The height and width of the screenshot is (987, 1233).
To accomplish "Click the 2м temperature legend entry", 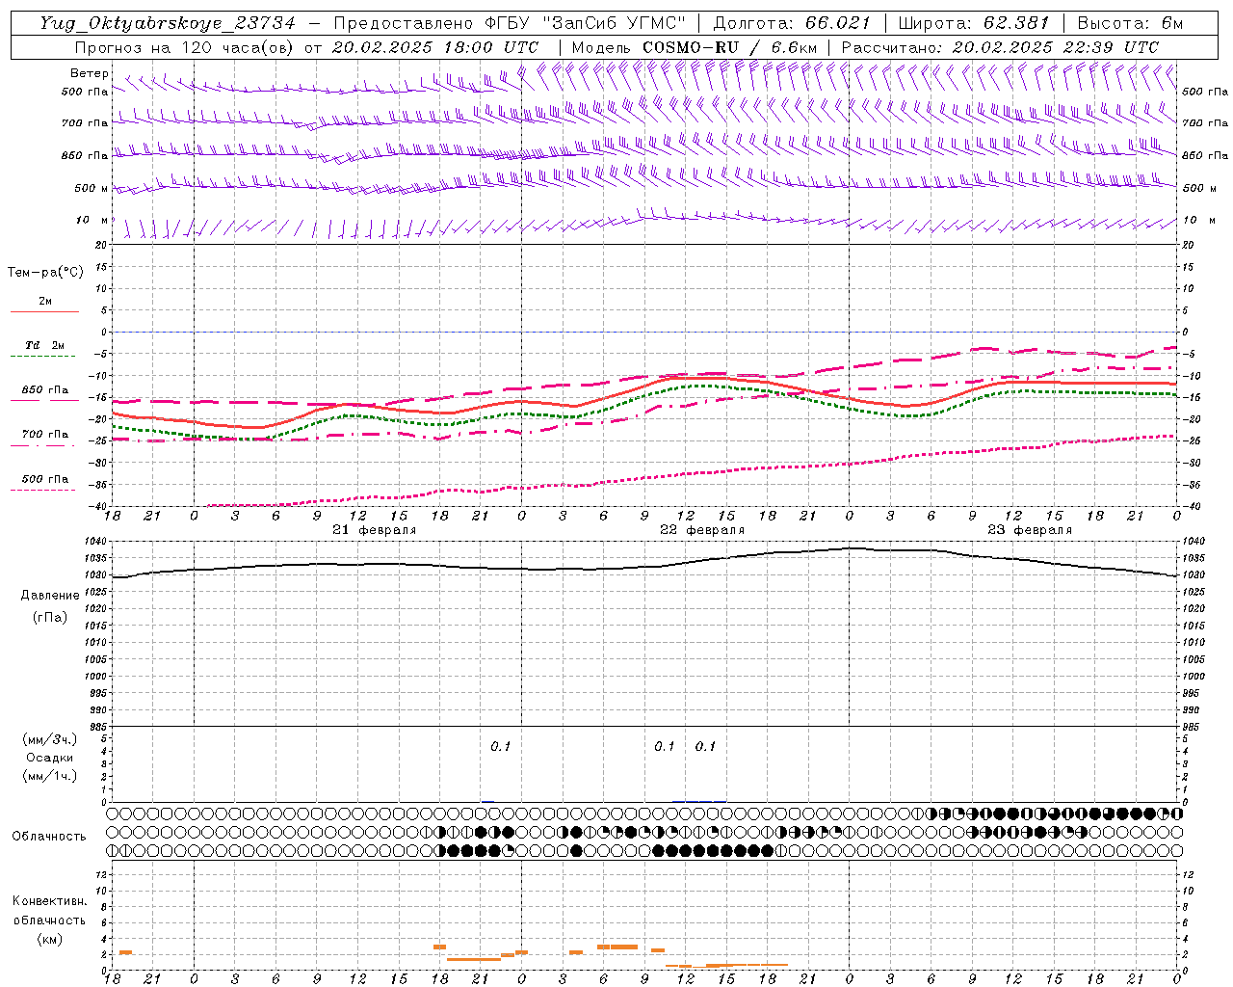I will coord(44,302).
